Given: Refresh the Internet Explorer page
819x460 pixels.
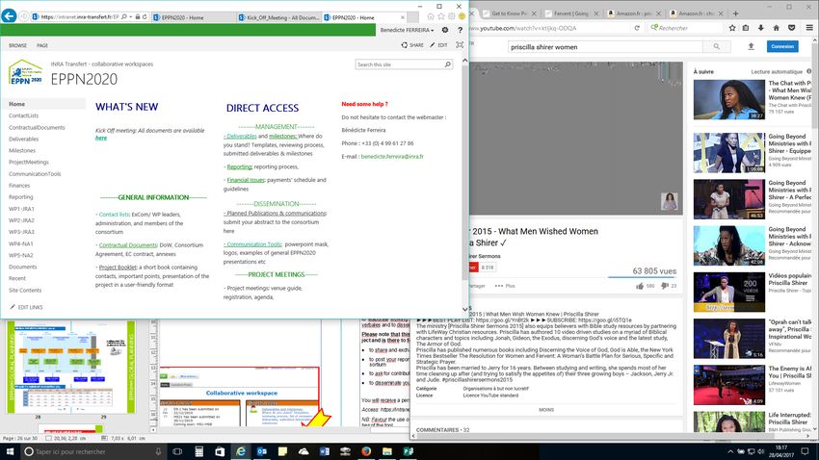Looking at the screenshot, I should 145,17.
